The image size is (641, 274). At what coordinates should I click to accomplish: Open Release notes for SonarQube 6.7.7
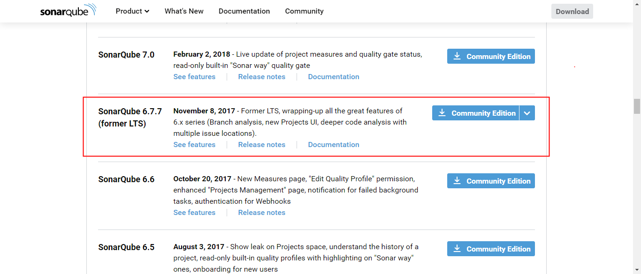tap(261, 145)
